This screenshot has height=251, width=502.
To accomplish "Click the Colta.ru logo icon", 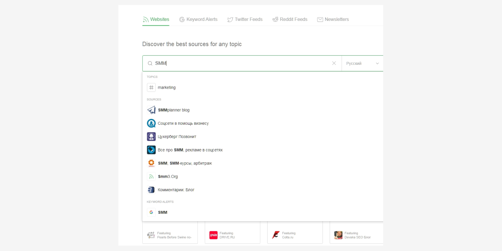I will tap(276, 235).
